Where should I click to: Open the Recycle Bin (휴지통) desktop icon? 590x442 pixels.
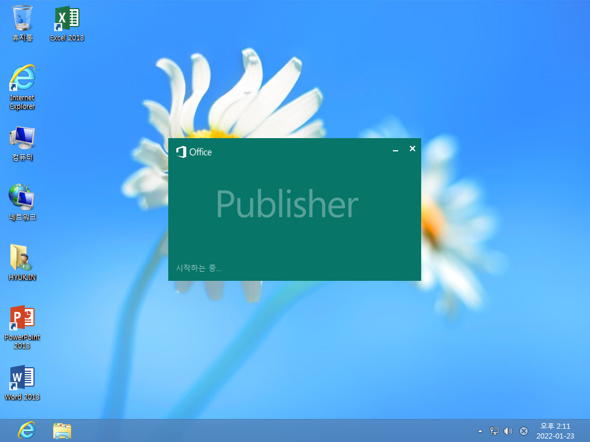coord(22,23)
